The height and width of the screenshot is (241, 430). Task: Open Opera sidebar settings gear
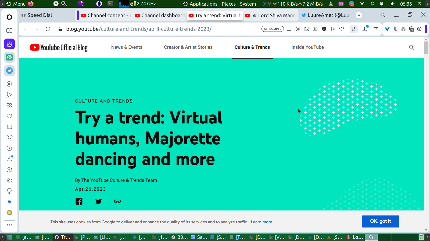click(9, 180)
